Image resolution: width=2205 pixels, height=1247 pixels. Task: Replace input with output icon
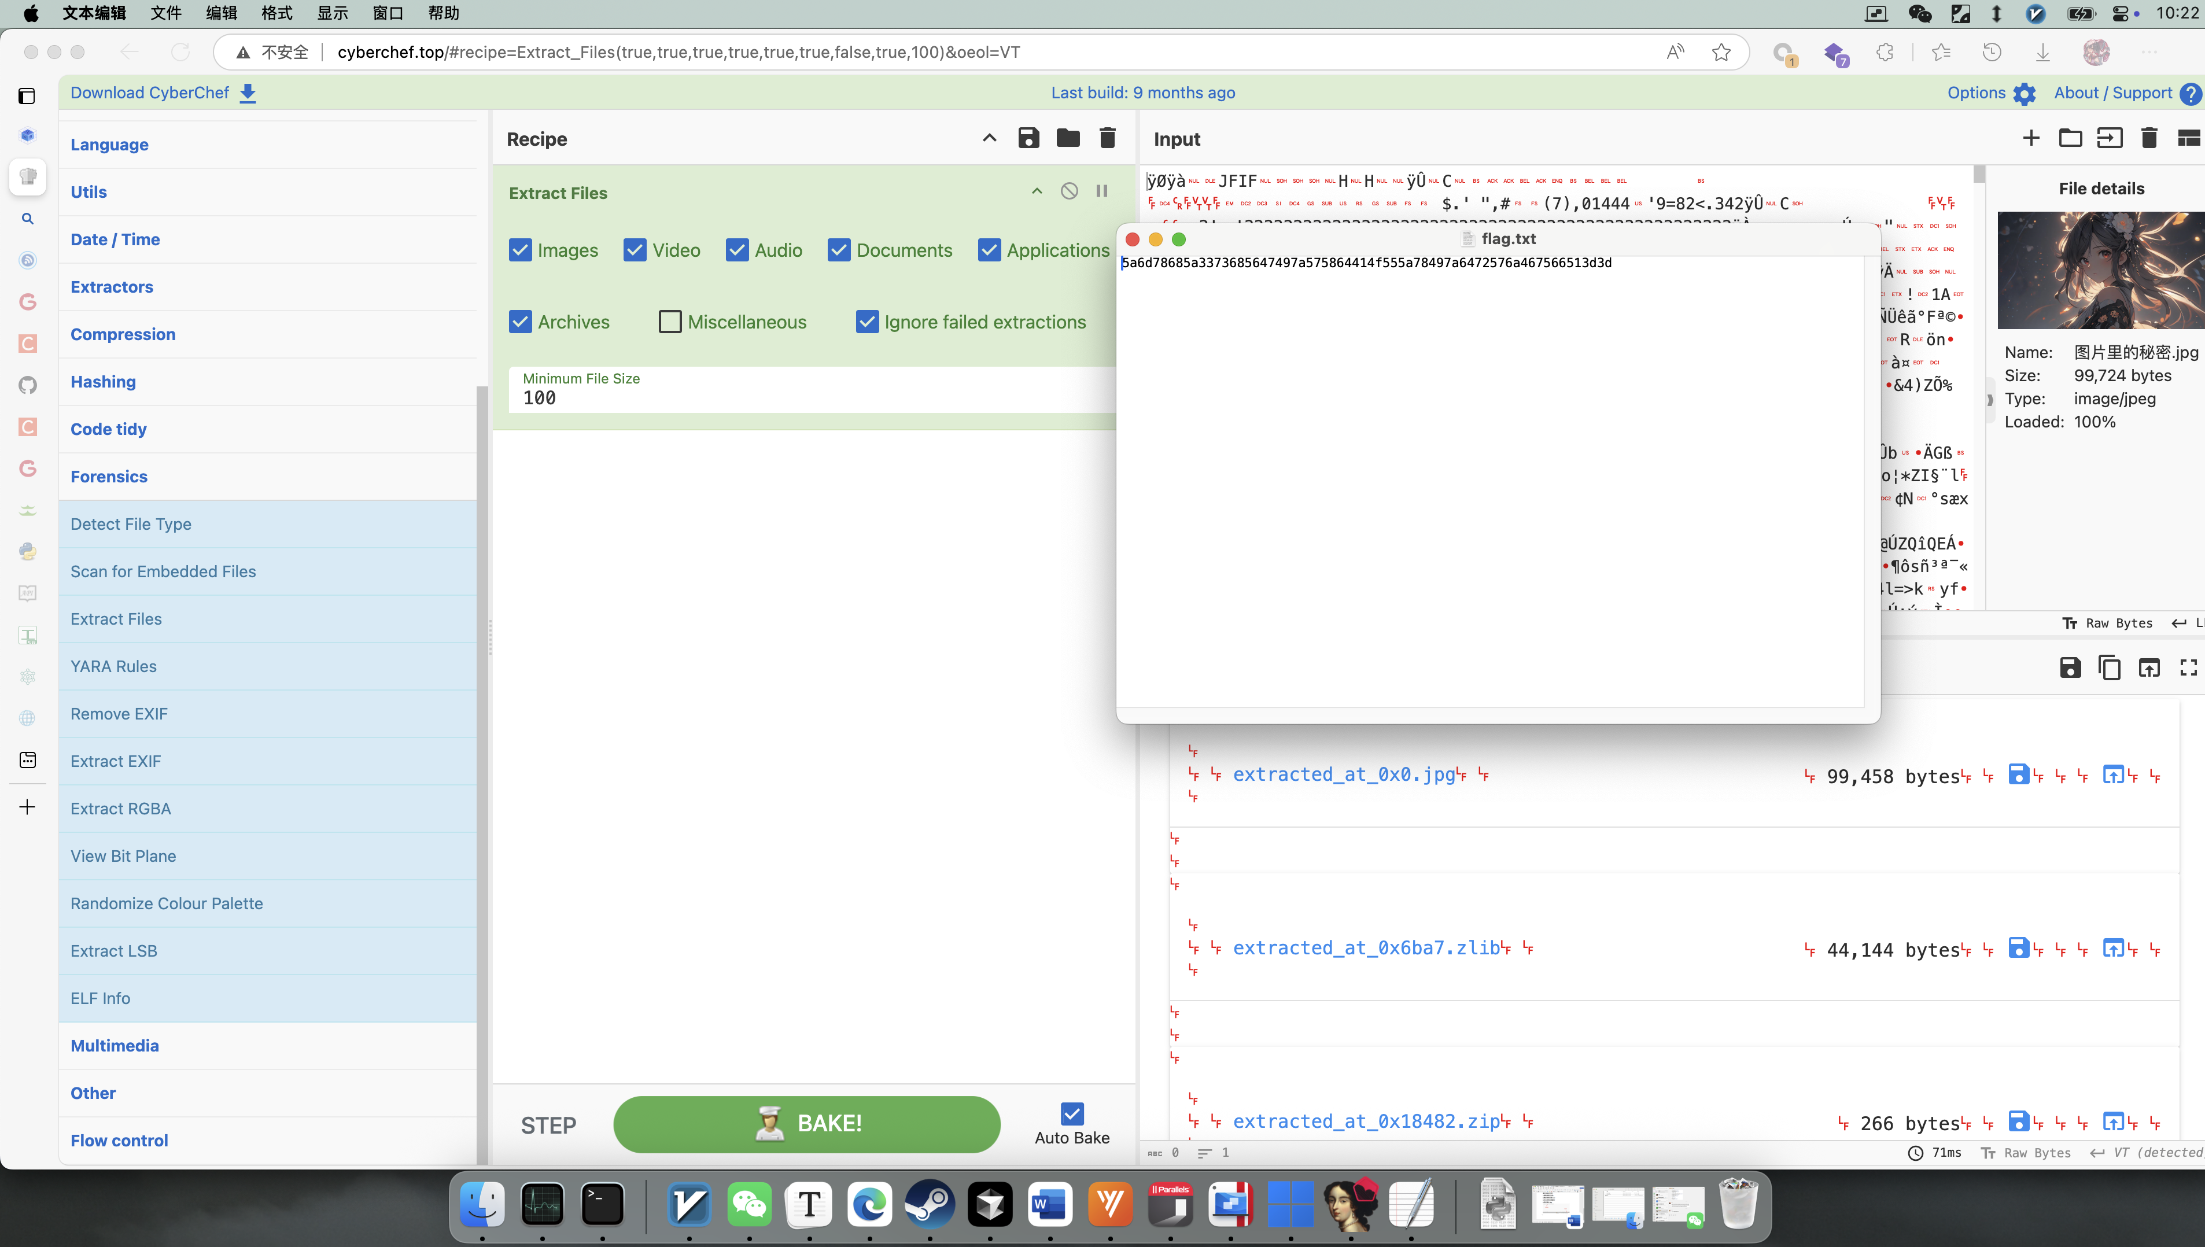point(2149,668)
